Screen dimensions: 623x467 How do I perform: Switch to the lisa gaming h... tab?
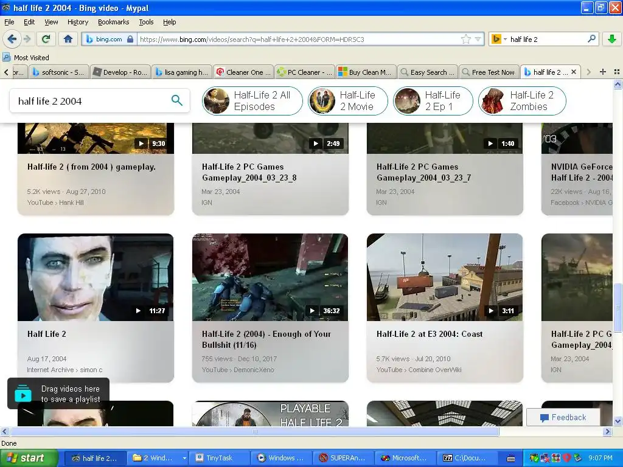point(181,72)
